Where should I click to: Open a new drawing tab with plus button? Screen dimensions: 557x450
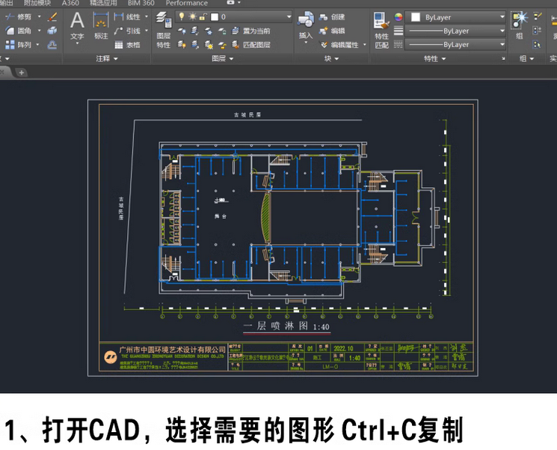(x=22, y=73)
